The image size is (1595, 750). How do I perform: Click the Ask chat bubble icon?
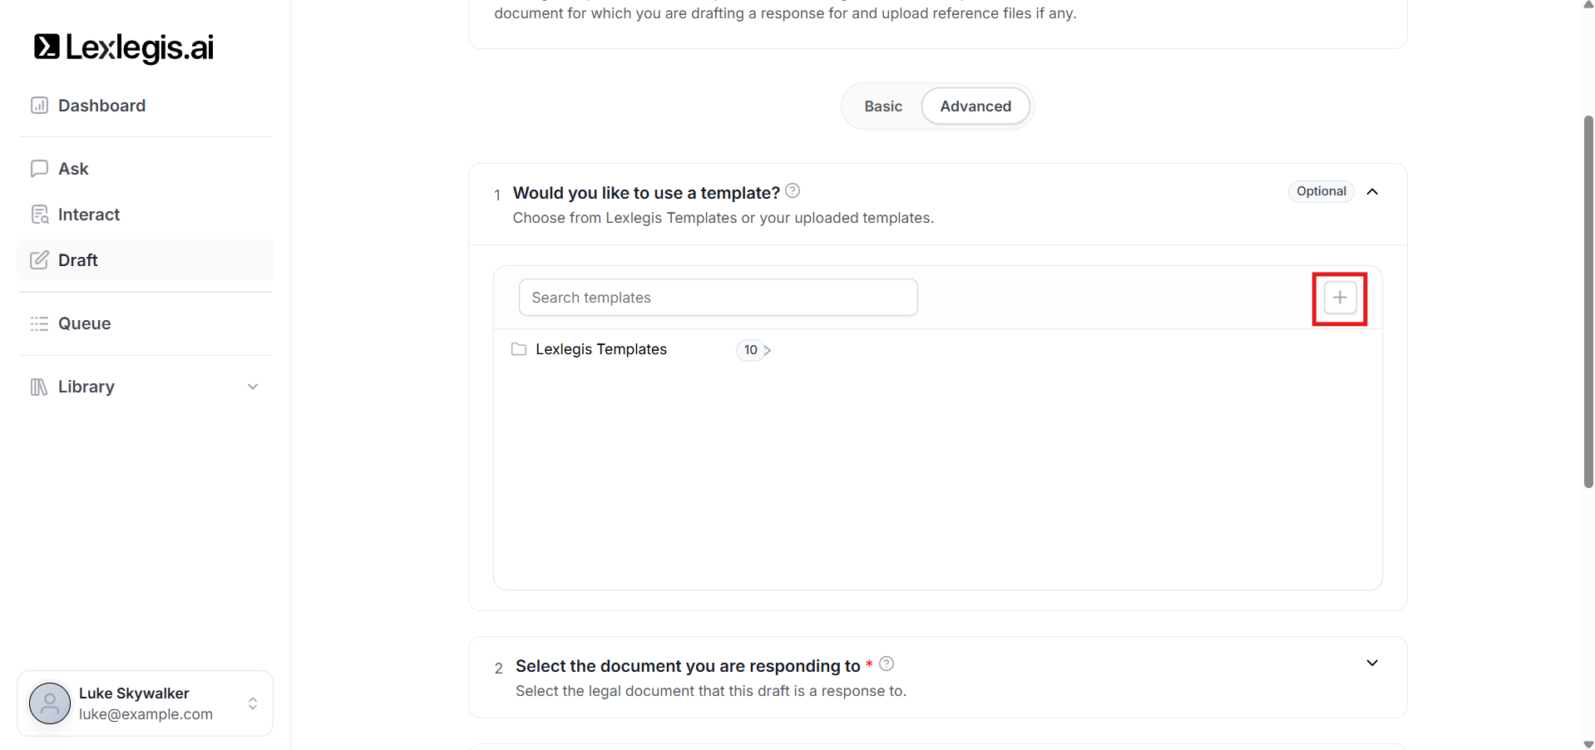point(39,169)
